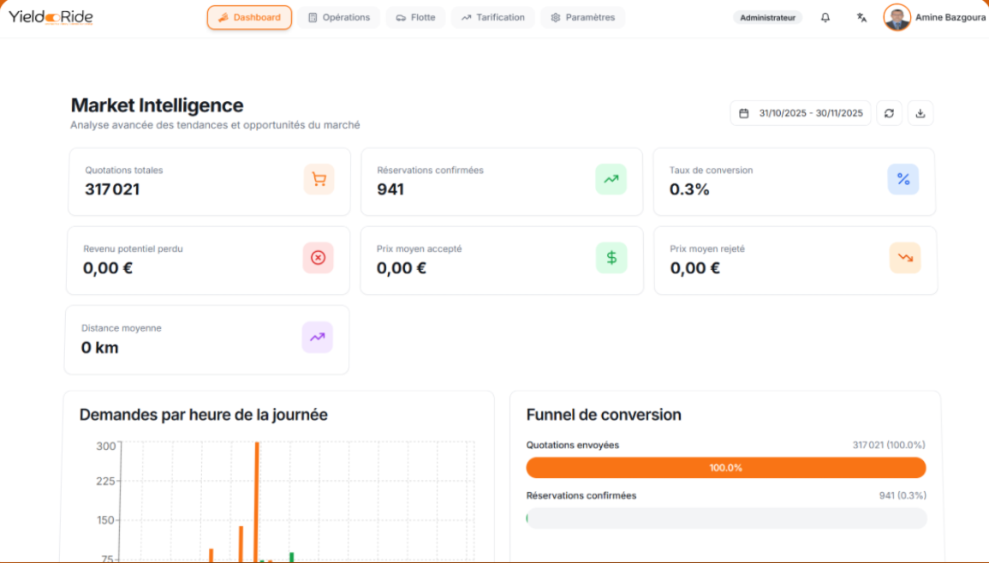Click the orange Quotations envoyées progress bar
Image resolution: width=989 pixels, height=563 pixels.
[726, 468]
